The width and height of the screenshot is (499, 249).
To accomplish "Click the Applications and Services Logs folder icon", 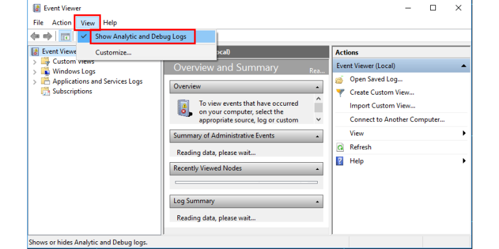I will pyautogui.click(x=45, y=81).
